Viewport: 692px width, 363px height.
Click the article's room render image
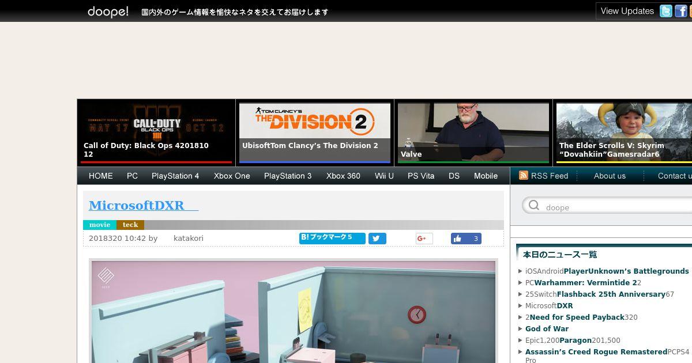pos(294,312)
